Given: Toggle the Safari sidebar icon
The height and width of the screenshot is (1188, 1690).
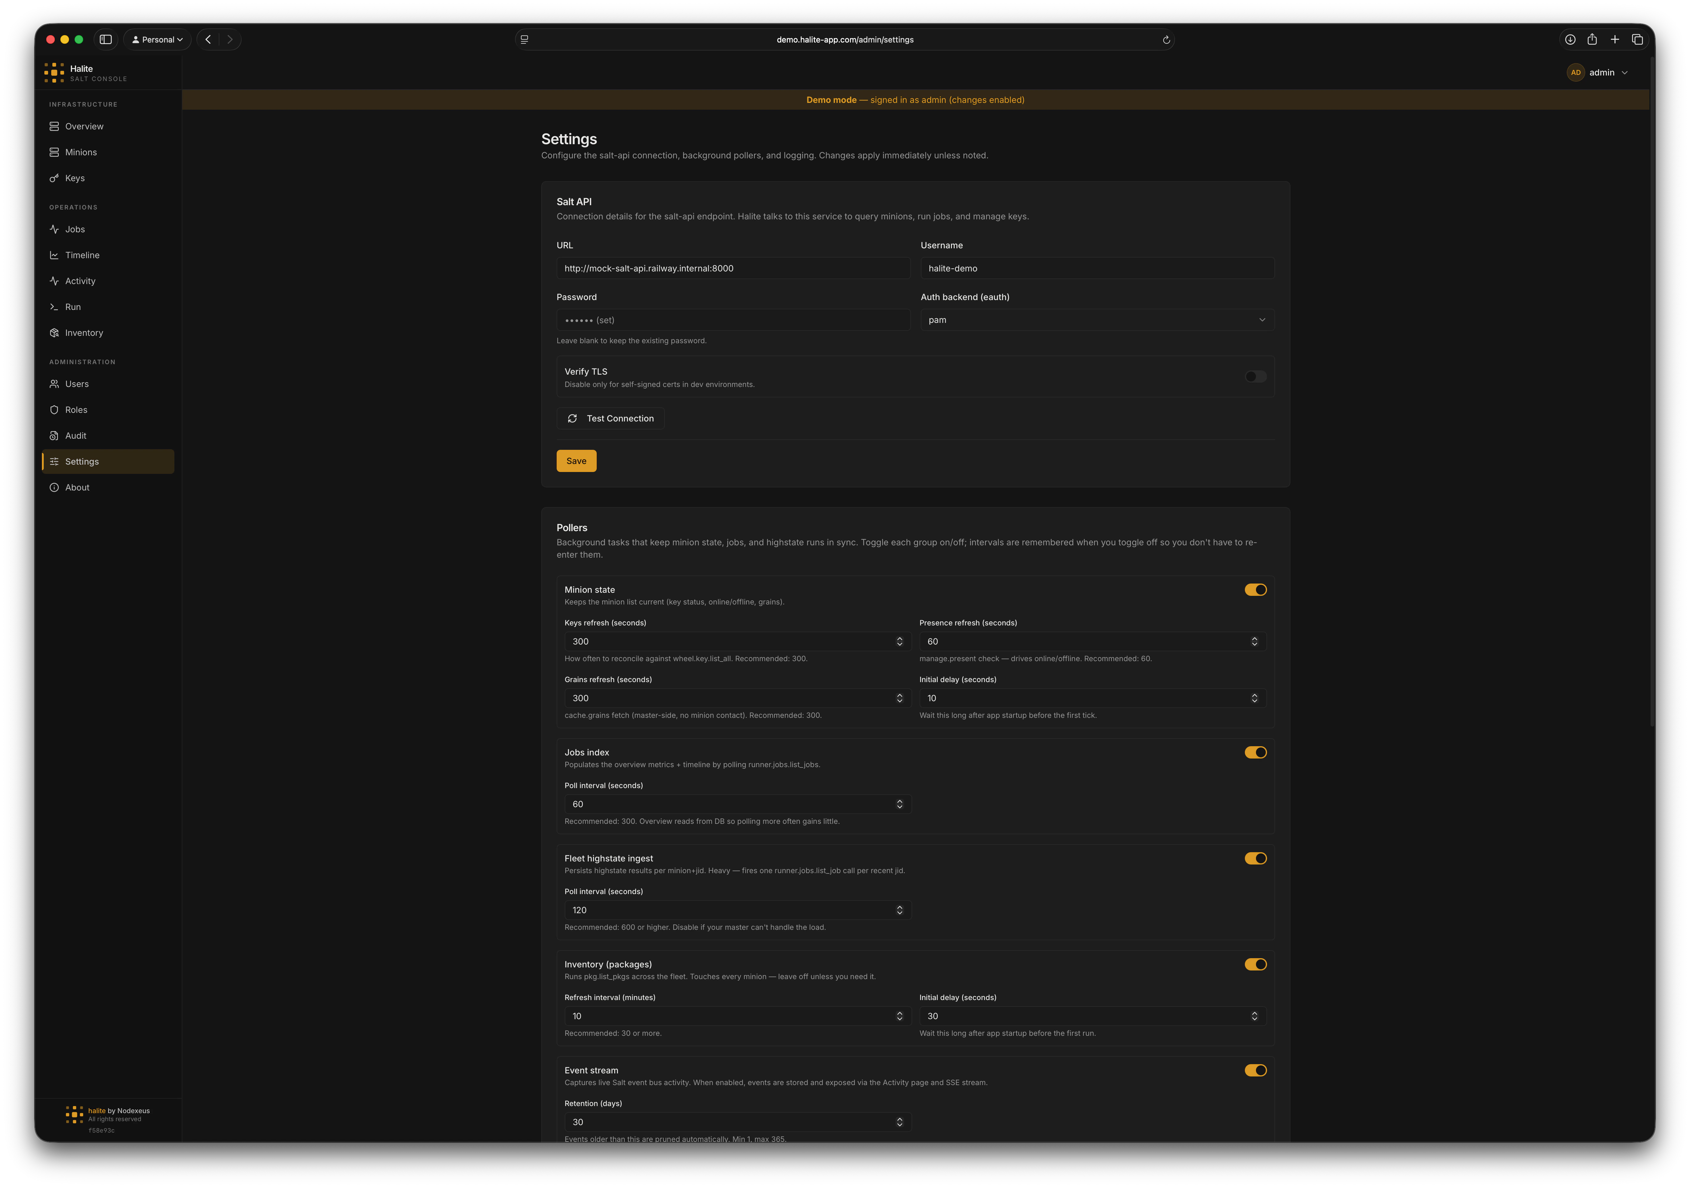Looking at the screenshot, I should [x=106, y=40].
